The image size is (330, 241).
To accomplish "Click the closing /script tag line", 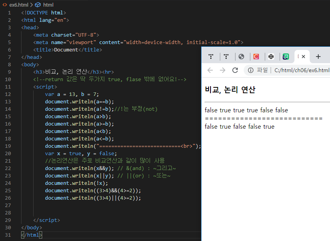I will [46, 220].
